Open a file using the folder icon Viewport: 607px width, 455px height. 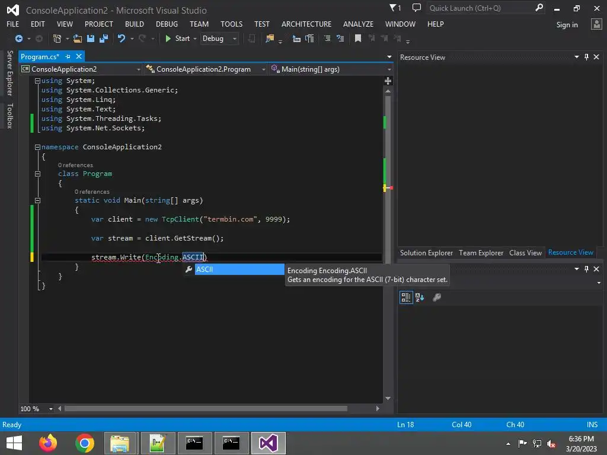(78, 39)
